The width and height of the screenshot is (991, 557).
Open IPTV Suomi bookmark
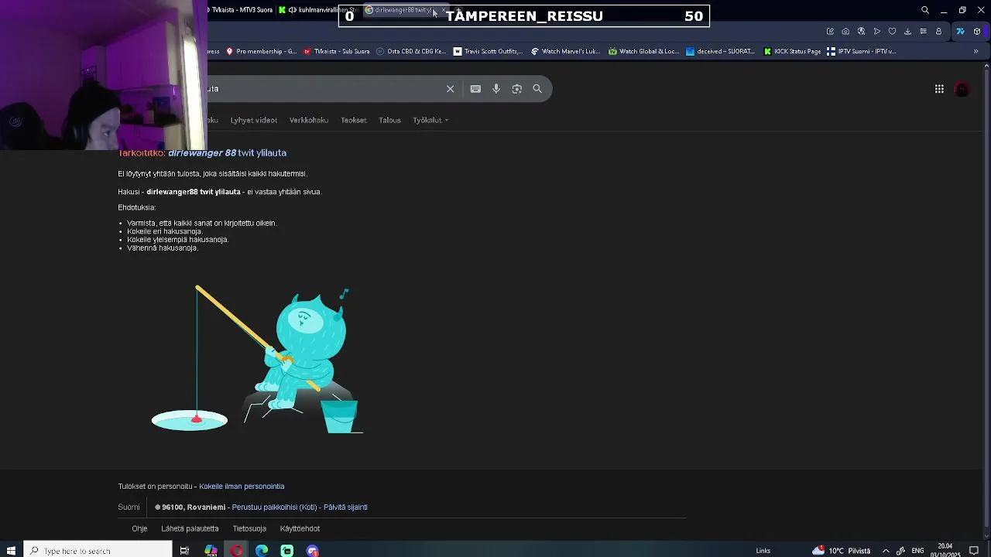pyautogui.click(x=861, y=51)
